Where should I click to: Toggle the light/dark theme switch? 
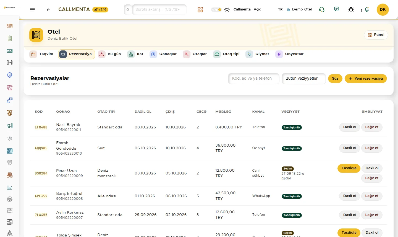(216, 10)
